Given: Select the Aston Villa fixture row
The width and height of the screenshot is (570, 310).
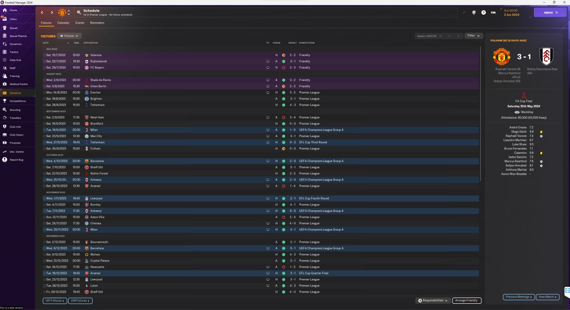Looking at the screenshot, I should (261, 217).
